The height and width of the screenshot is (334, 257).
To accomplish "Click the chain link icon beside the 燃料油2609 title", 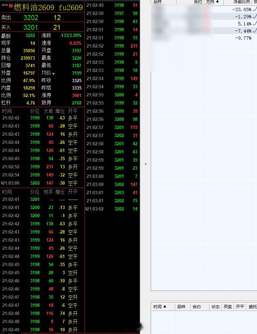I will tap(4, 5).
